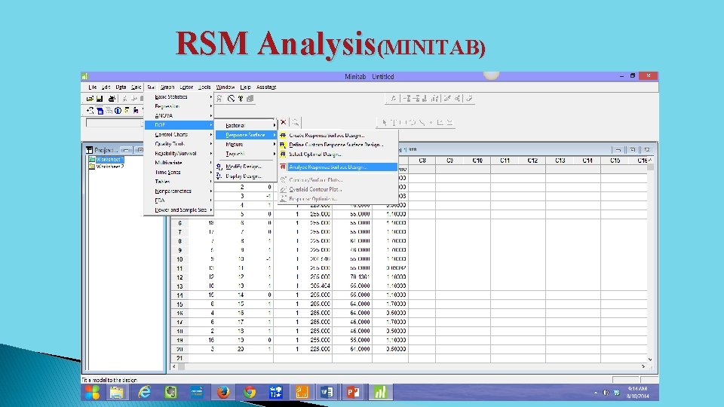The width and height of the screenshot is (724, 407).
Task: Open the Tools menu
Action: (204, 87)
